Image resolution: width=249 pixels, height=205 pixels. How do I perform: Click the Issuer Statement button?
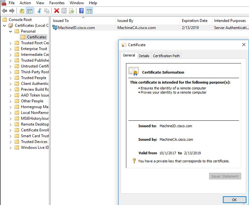click(x=225, y=176)
